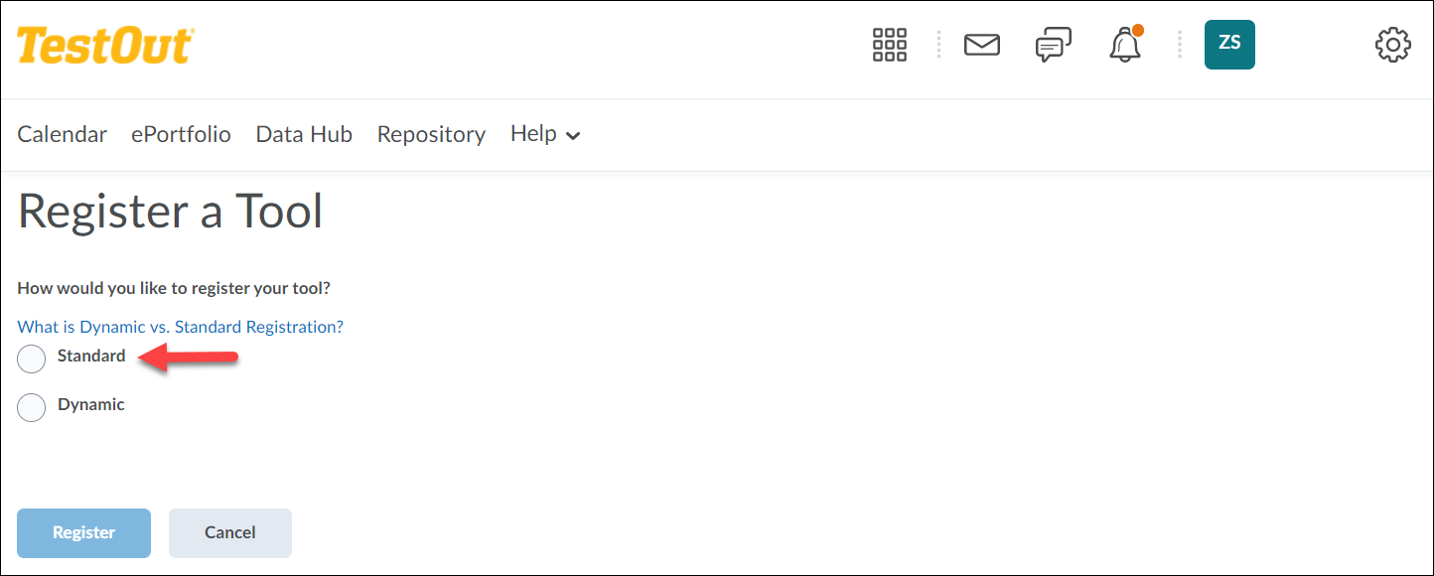Click the TestOut logo

click(x=104, y=45)
